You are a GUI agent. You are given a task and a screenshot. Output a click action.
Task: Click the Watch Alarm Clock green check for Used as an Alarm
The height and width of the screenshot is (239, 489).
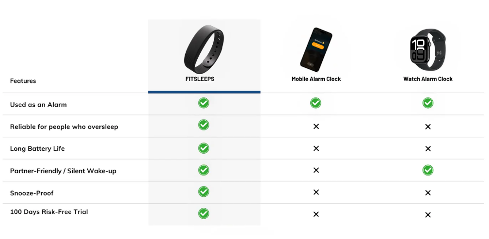428,103
